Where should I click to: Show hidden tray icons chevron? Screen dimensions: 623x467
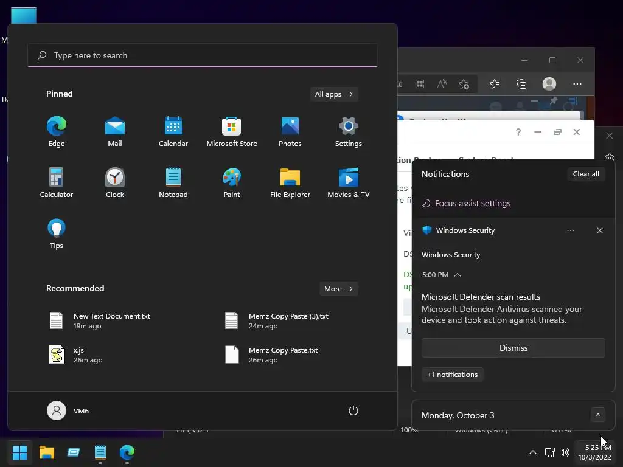(x=533, y=452)
